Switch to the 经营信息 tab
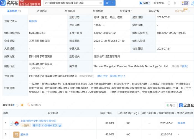The height and width of the screenshot is (139, 194). 98,11
